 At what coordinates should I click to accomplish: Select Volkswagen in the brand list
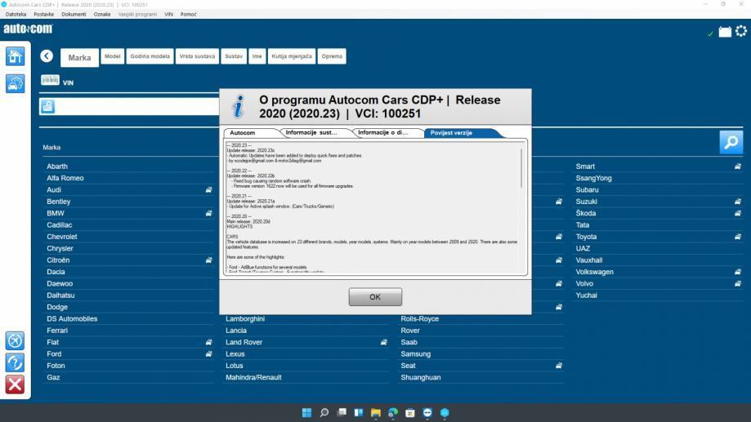[594, 272]
